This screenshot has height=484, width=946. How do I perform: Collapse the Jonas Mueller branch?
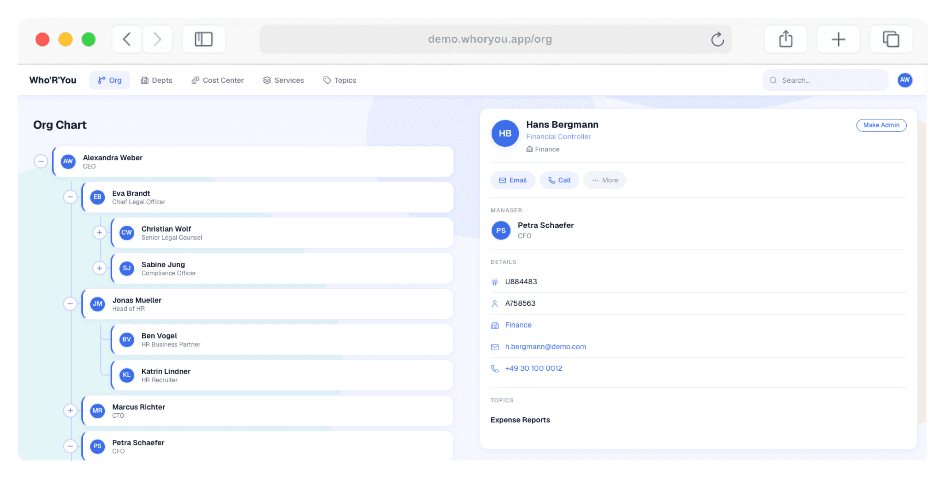(x=70, y=304)
